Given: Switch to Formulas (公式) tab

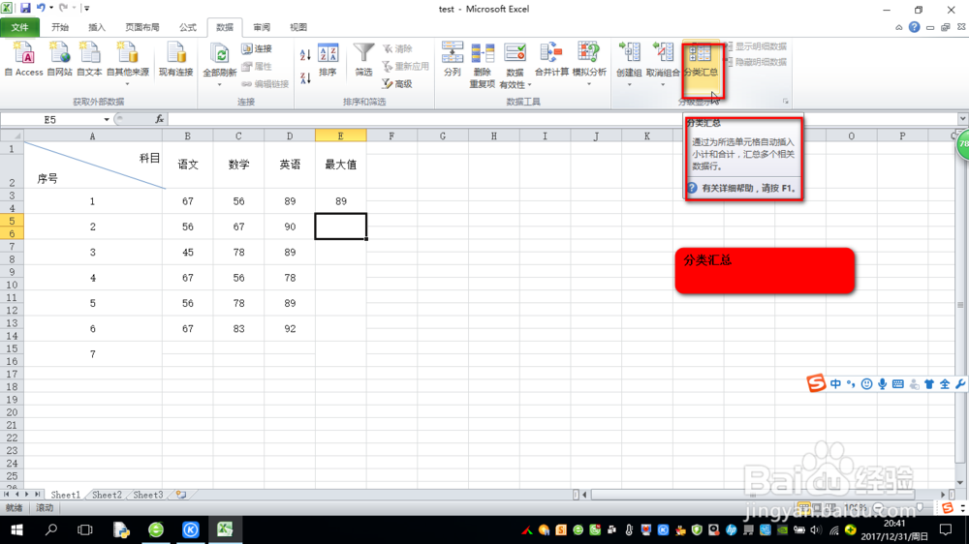Looking at the screenshot, I should pos(188,27).
